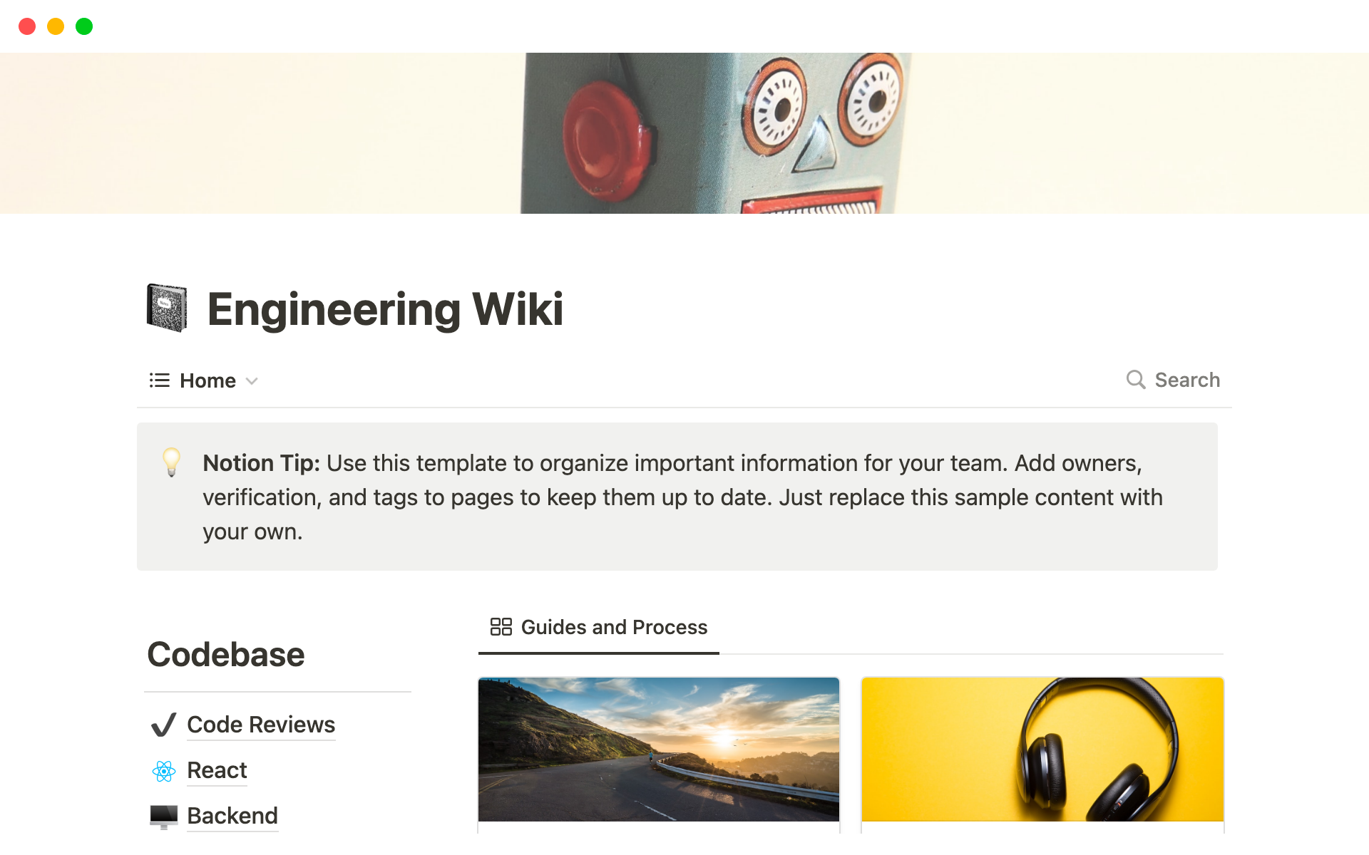The height and width of the screenshot is (855, 1369).
Task: Select the Guides and Process tab
Action: click(x=596, y=626)
